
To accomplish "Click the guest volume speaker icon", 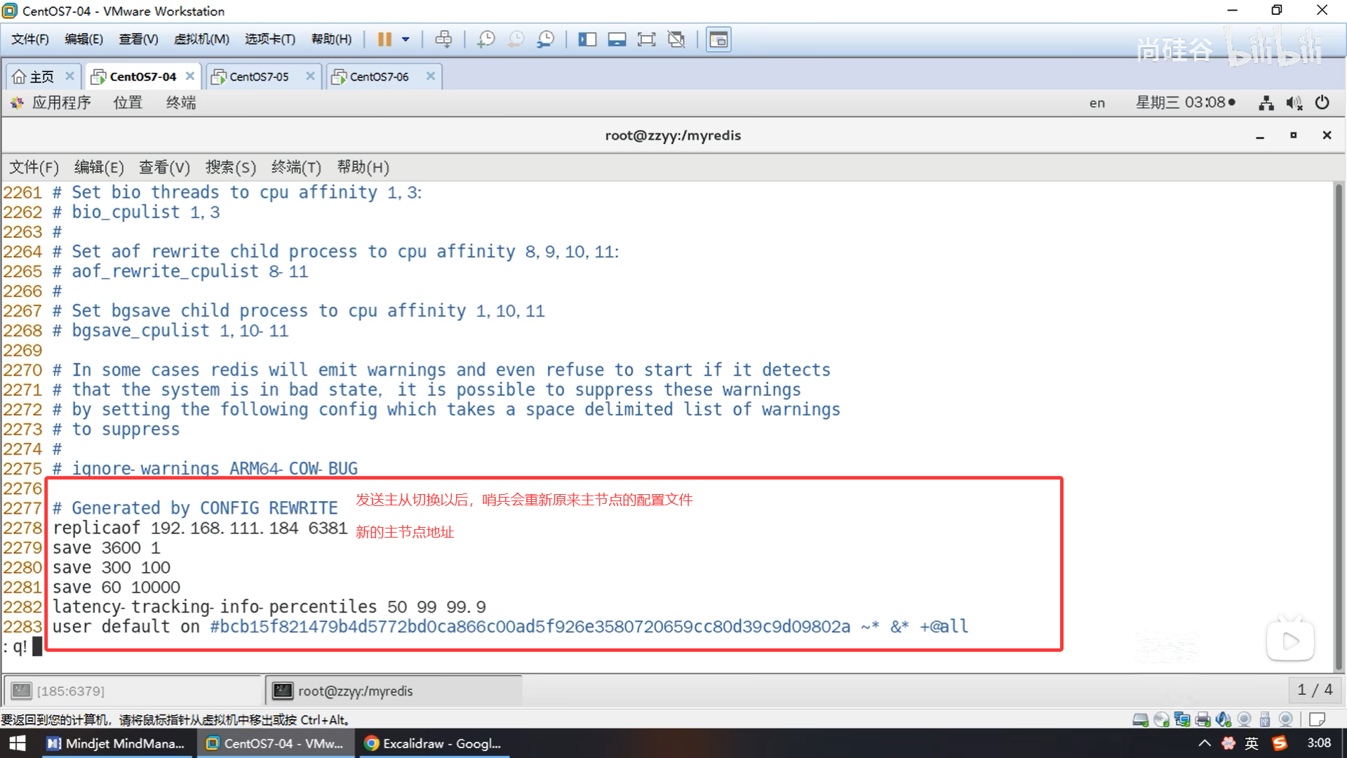I will tap(1294, 103).
